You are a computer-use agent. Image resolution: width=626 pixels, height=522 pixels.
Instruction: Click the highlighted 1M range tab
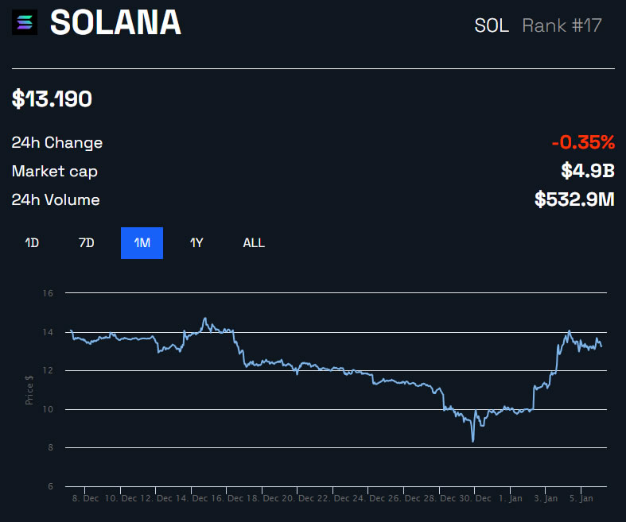click(x=142, y=243)
